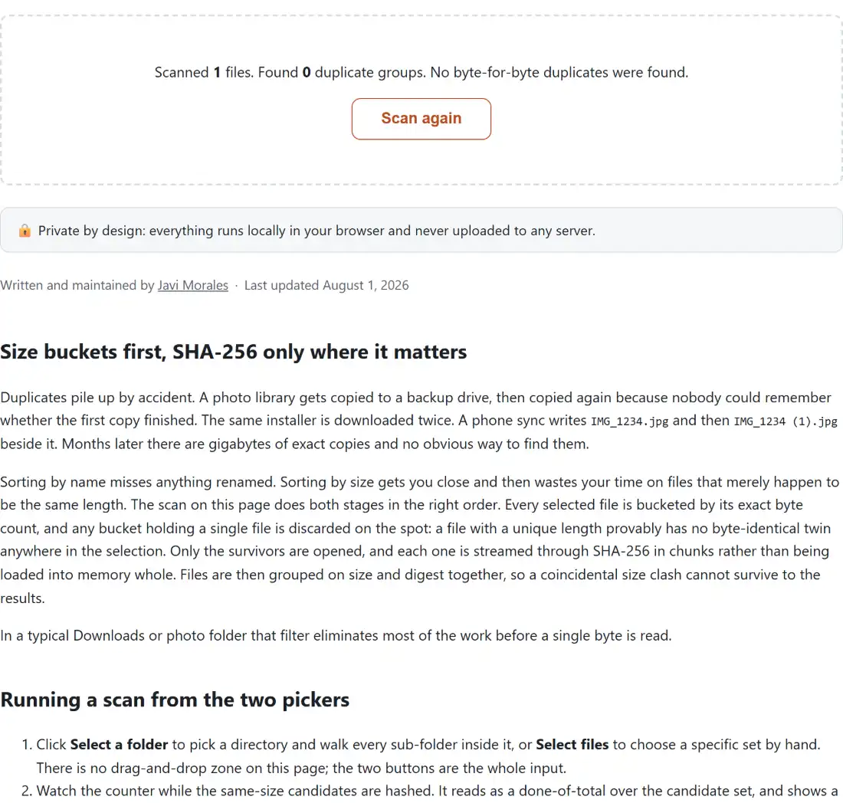843x803 pixels.
Task: Click the 'Size buckets first, SHA-256' heading
Action: (x=233, y=352)
